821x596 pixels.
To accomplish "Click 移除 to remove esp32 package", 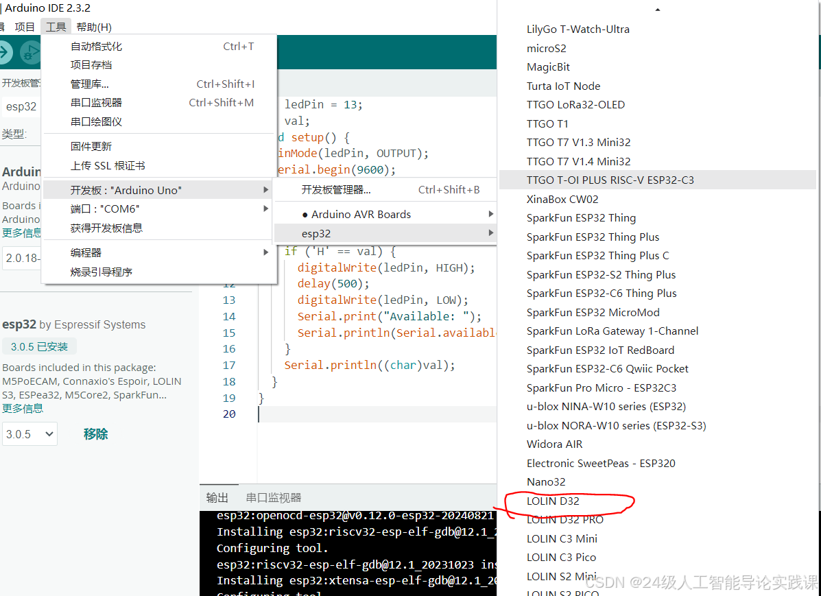I will pyautogui.click(x=96, y=434).
